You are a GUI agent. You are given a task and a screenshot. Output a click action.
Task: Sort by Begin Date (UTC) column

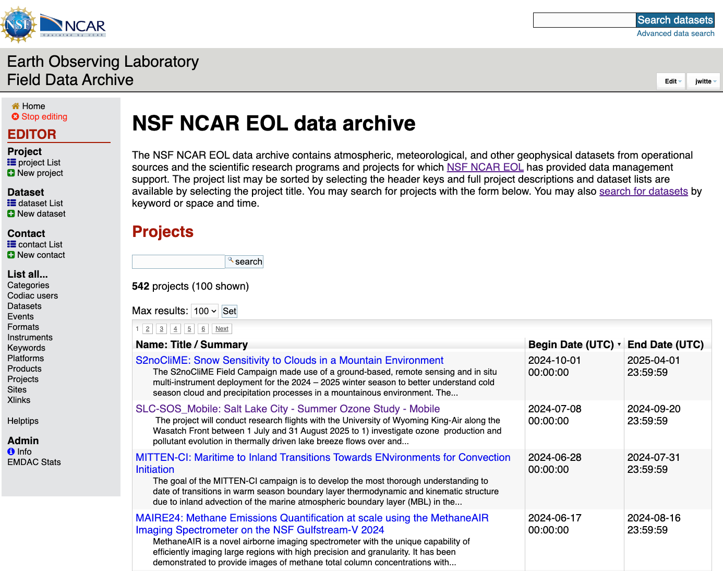[x=571, y=344]
